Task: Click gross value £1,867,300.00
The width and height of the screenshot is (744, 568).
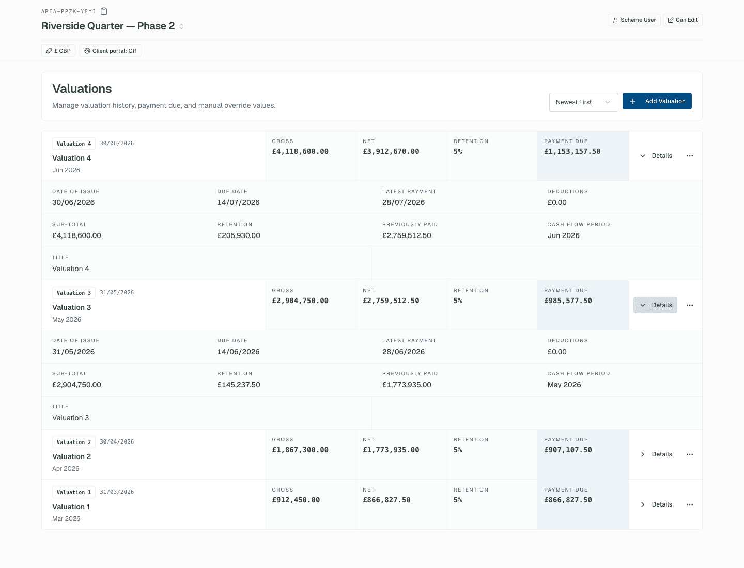Action: point(300,450)
